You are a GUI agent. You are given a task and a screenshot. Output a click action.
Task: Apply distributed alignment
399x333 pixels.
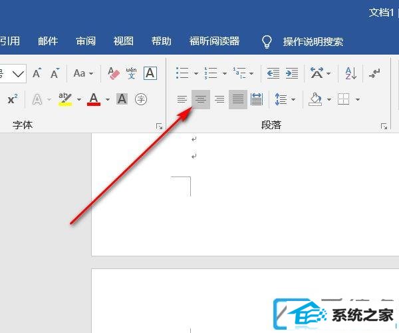pos(257,99)
